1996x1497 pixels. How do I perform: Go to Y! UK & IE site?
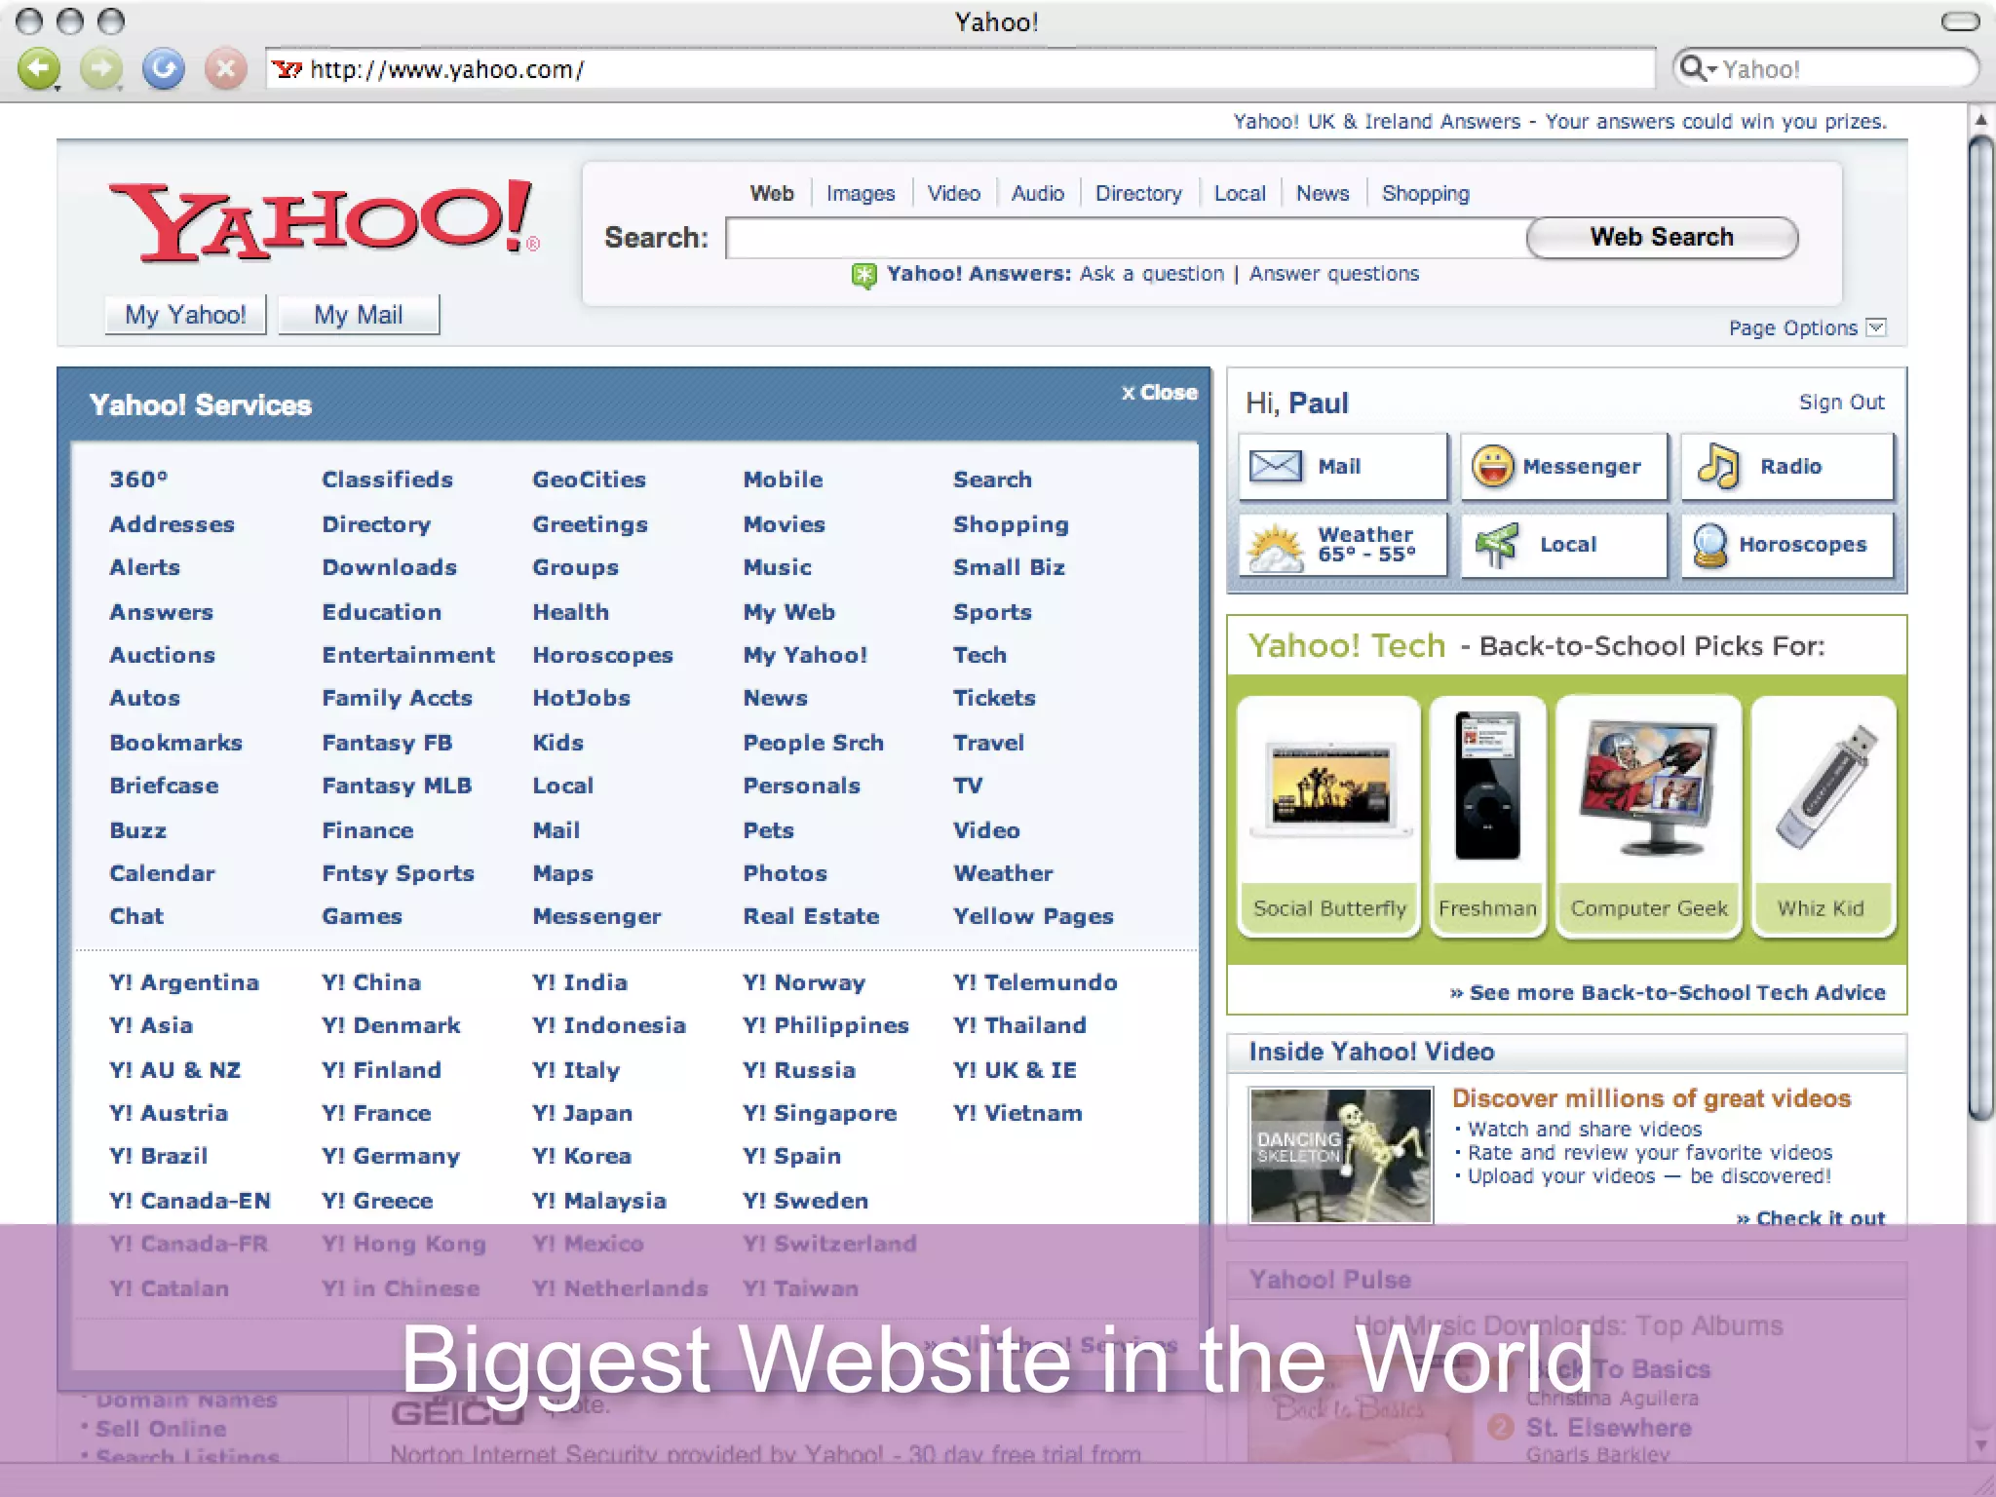[1015, 1070]
